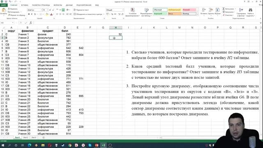Open Conditional Formatting menu
The height and width of the screenshot is (148, 263).
[132, 12]
